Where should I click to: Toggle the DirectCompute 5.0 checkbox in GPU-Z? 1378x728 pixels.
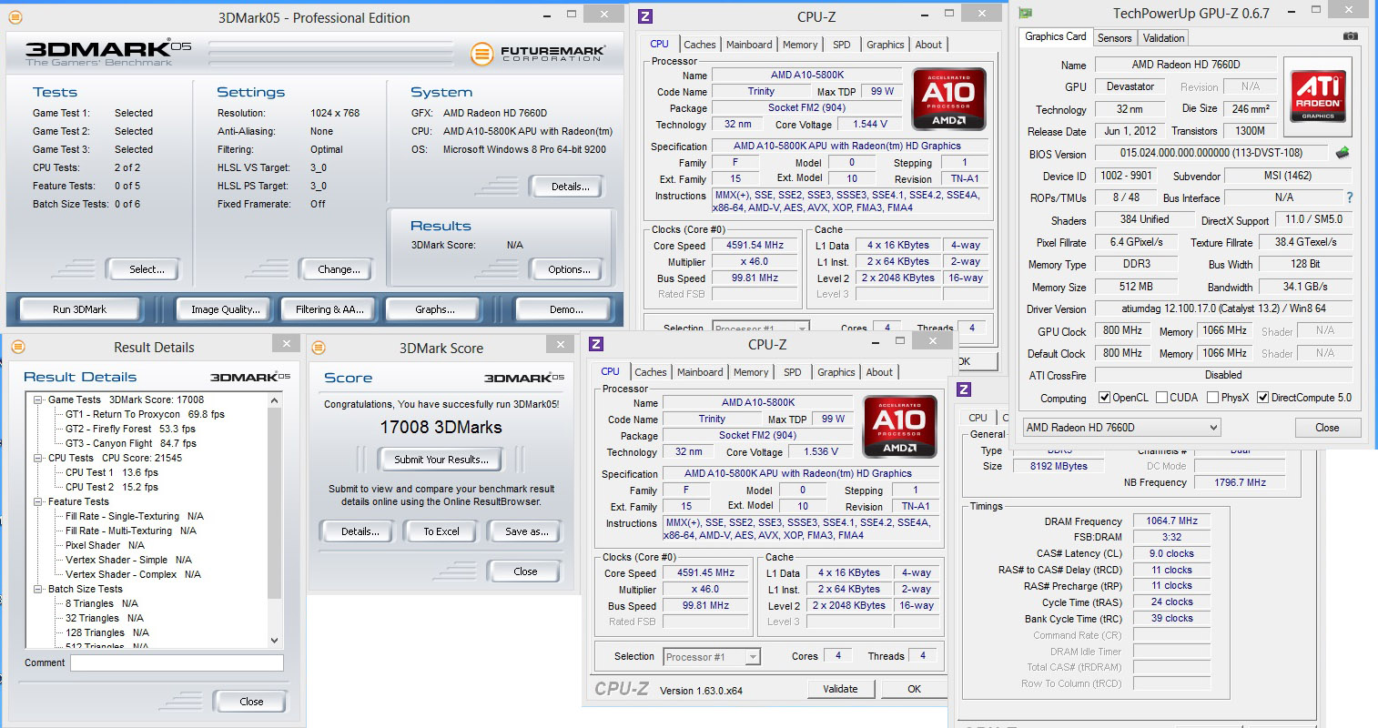click(1262, 398)
